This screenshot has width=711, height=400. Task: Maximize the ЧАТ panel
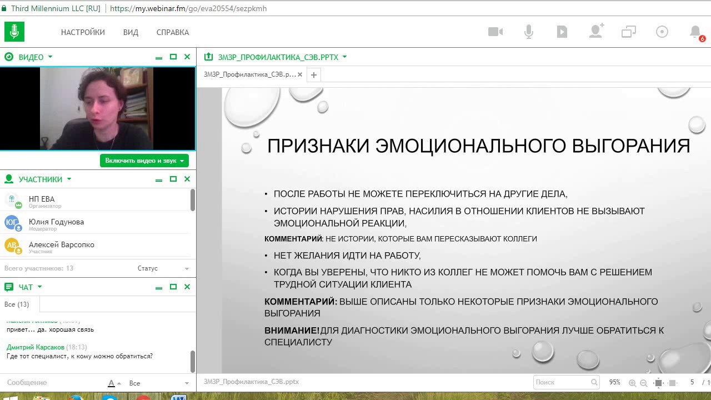point(173,287)
